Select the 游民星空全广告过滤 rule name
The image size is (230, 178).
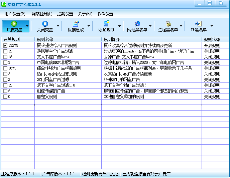55,51
